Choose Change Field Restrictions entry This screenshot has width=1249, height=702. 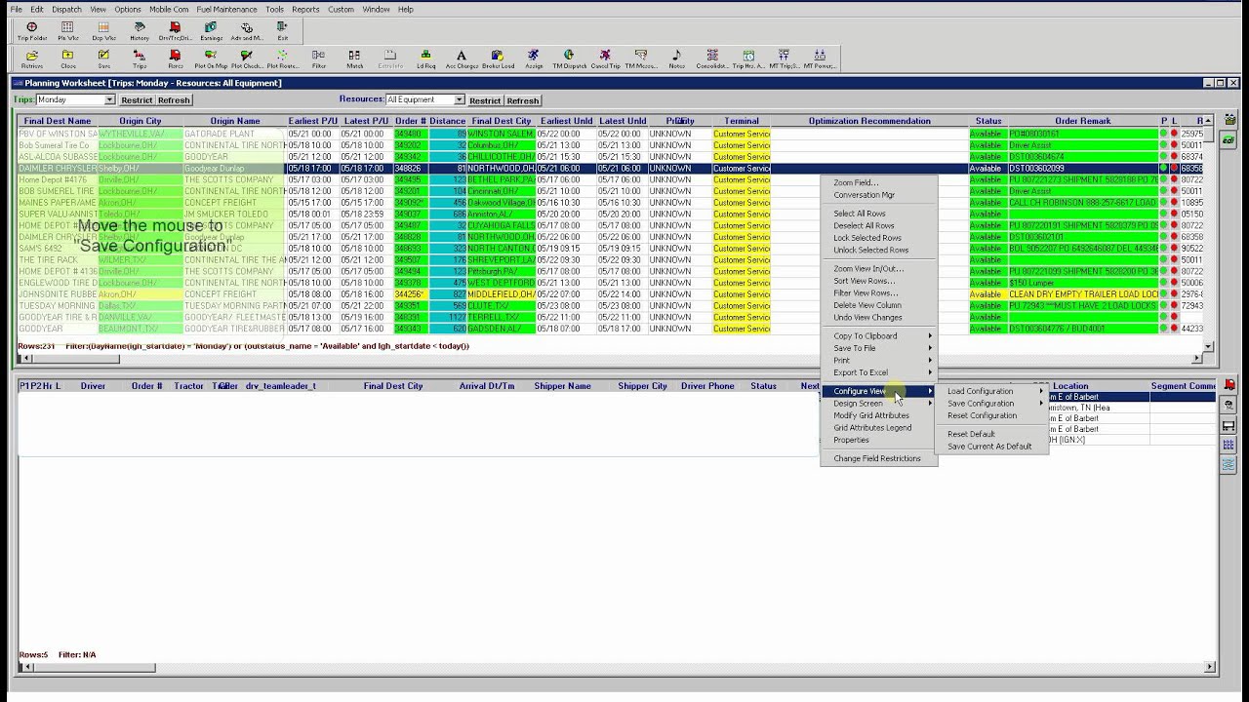click(877, 458)
